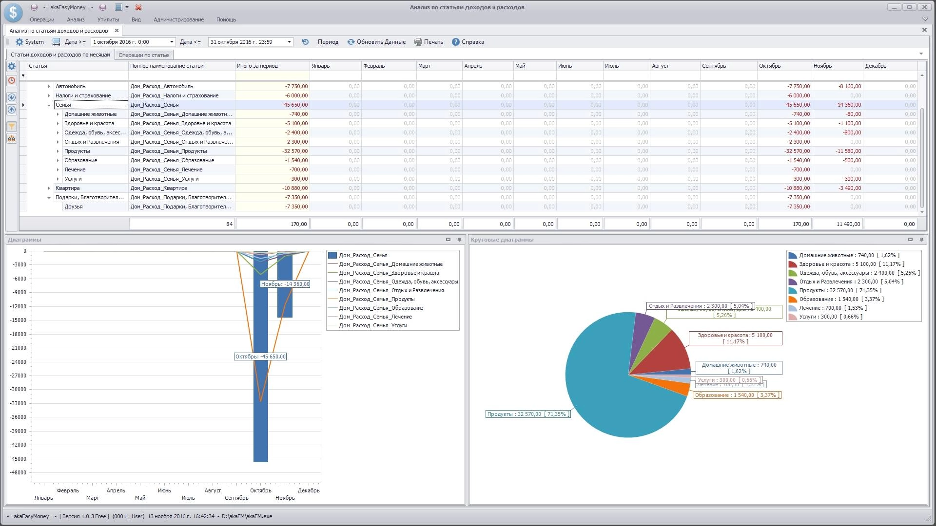Collapse Подарки, Благотворител... node

(49, 198)
